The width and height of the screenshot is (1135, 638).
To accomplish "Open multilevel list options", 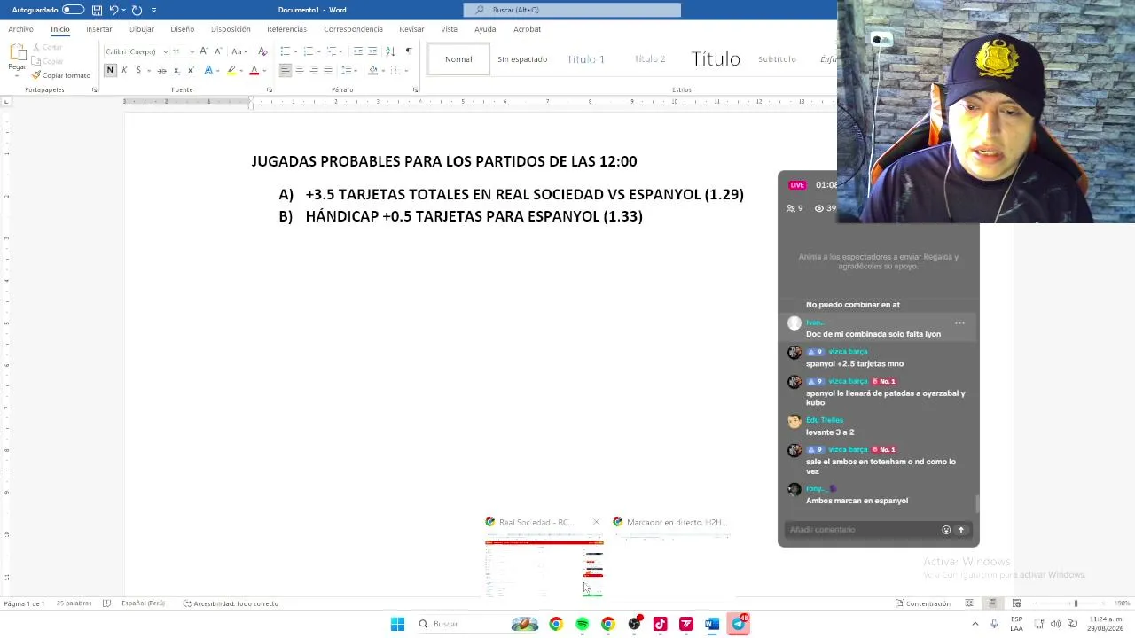I will click(x=331, y=51).
